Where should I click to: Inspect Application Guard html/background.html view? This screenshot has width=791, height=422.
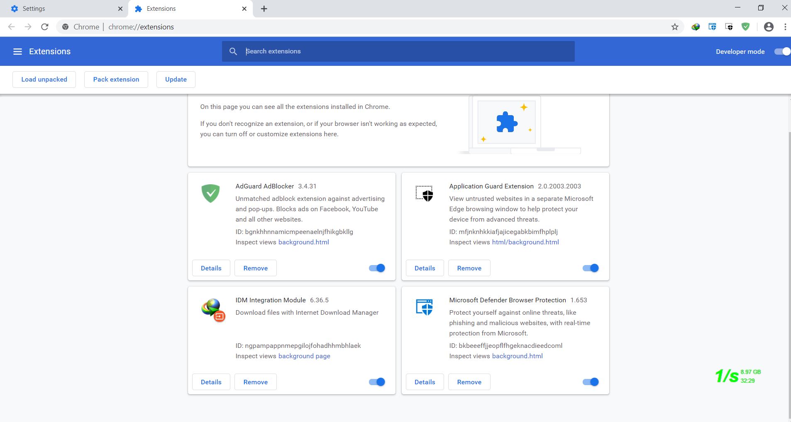point(525,242)
